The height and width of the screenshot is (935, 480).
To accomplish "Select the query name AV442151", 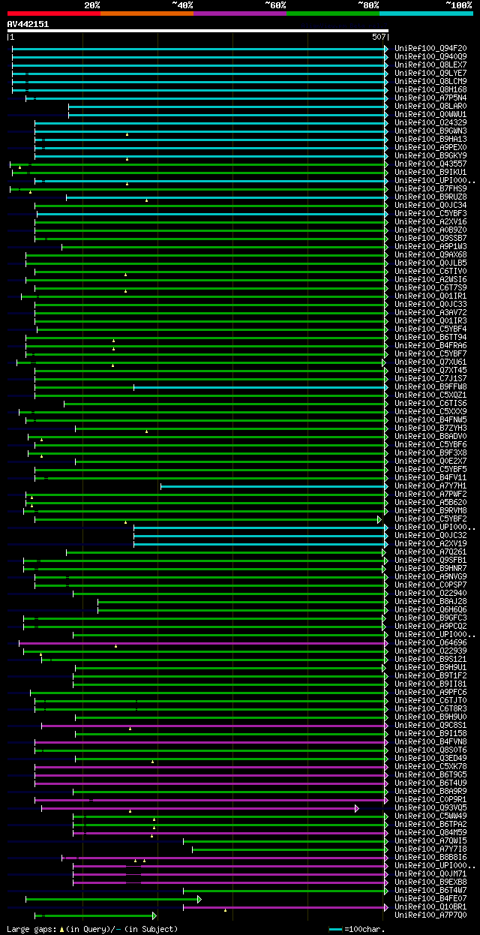I will click(28, 24).
